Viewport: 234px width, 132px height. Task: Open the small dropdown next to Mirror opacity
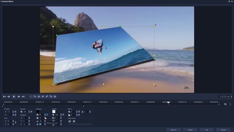[x=79, y=112]
